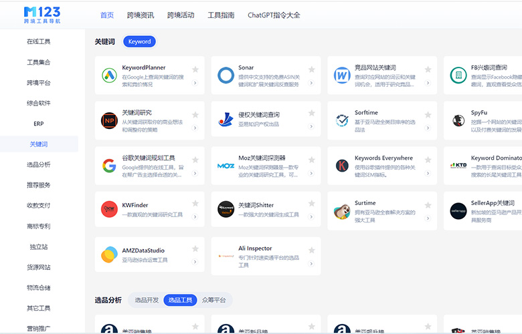Switch to 选品开发 tab

click(x=147, y=300)
